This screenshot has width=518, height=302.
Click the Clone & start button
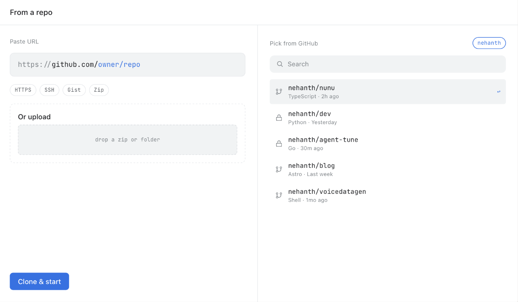pyautogui.click(x=39, y=281)
